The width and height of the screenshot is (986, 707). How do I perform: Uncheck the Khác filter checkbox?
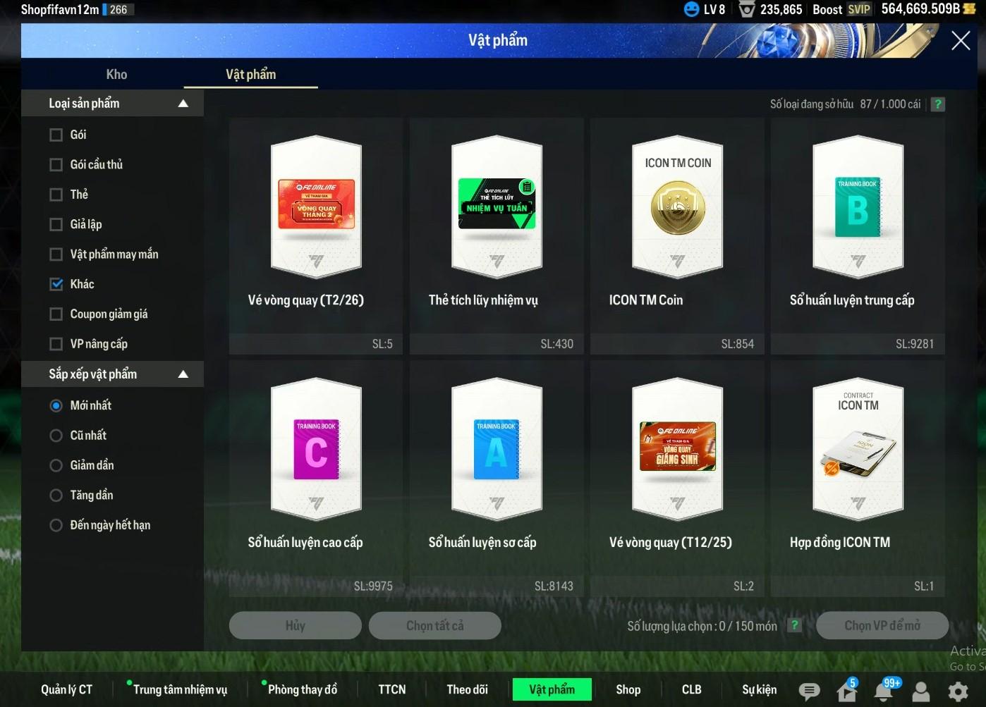(56, 284)
